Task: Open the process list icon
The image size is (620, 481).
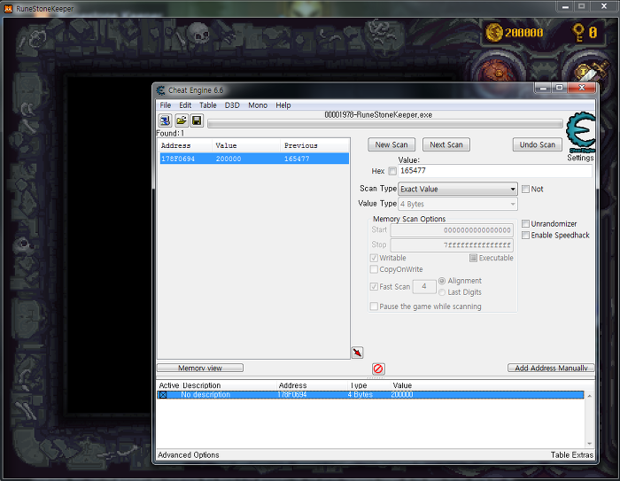Action: point(165,120)
